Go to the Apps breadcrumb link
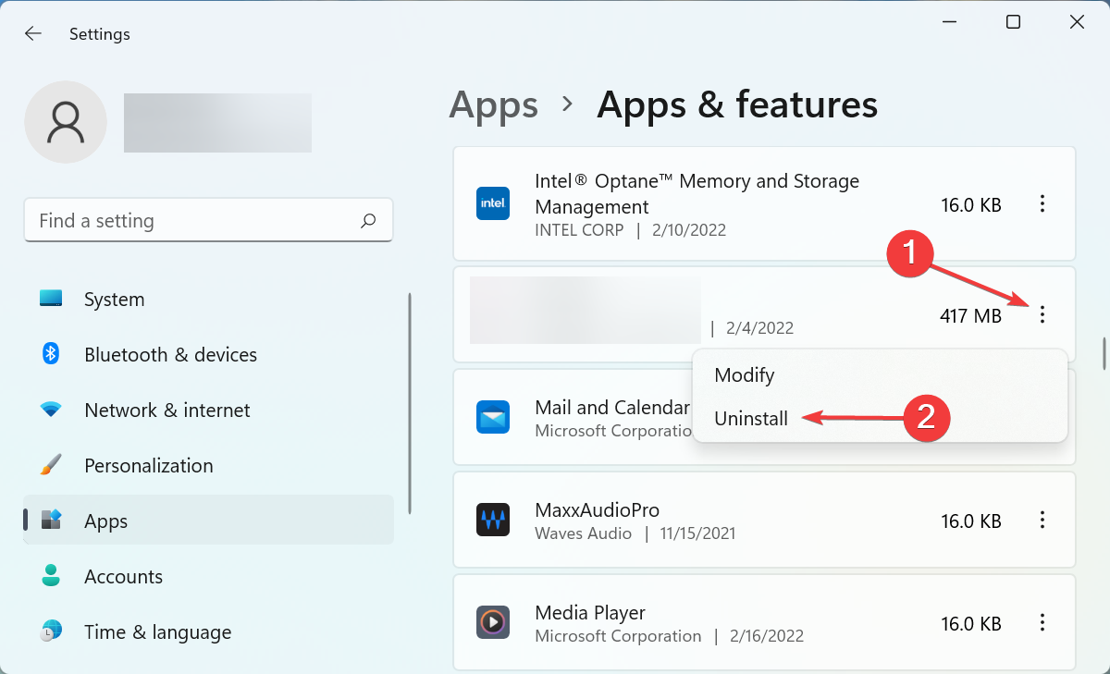The image size is (1110, 674). (493, 104)
